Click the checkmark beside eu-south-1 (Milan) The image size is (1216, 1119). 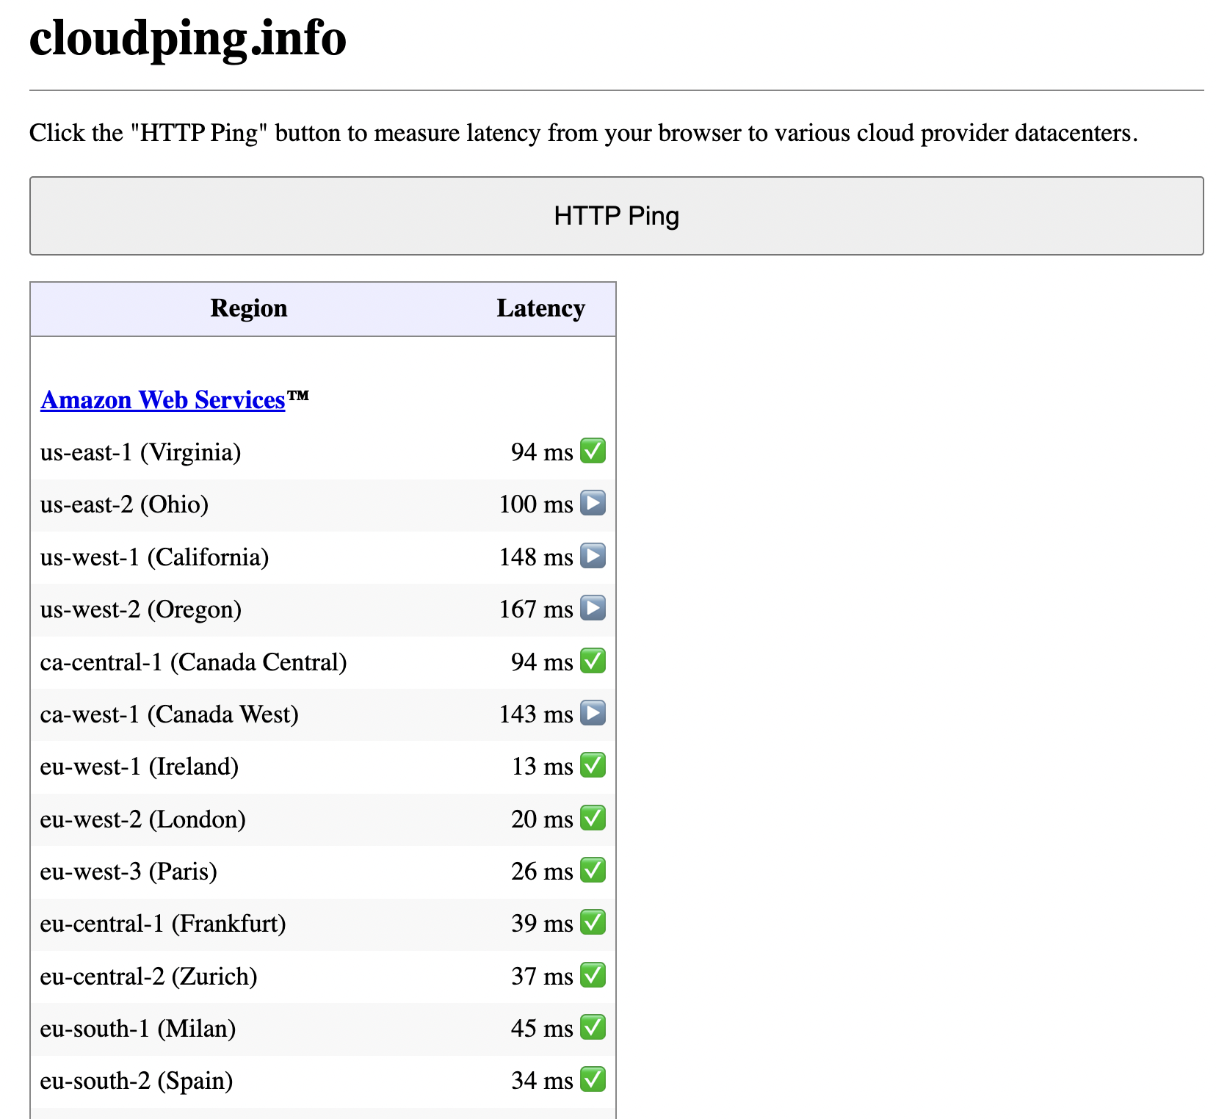593,1028
